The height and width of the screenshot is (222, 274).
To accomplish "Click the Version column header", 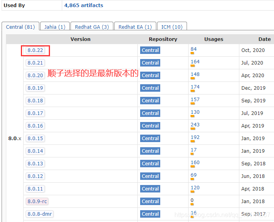I will point(80,39).
